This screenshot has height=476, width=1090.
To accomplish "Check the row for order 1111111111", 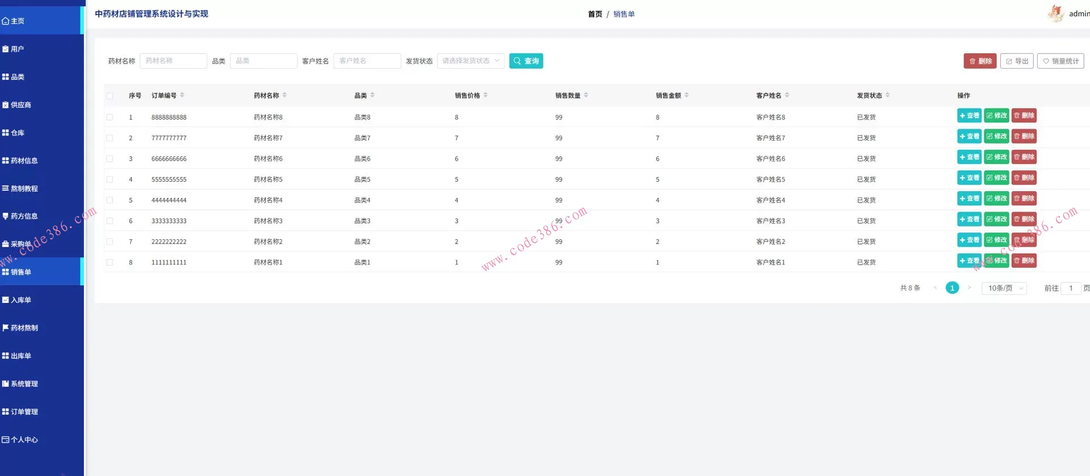I will pyautogui.click(x=110, y=262).
